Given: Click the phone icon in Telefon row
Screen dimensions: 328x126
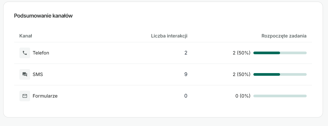Looking at the screenshot, I should click(25, 53).
